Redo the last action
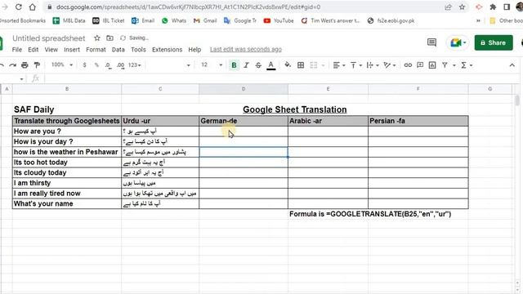The image size is (523, 294). point(13,65)
